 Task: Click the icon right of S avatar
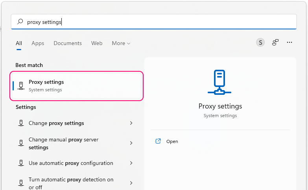(x=275, y=42)
